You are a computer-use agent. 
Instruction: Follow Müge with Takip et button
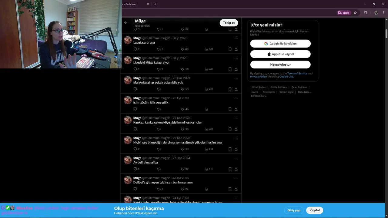pyautogui.click(x=229, y=23)
